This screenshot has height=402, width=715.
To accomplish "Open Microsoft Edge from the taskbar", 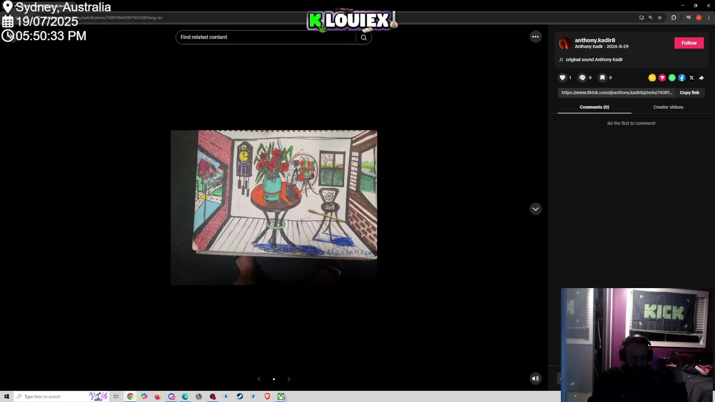I will pyautogui.click(x=185, y=396).
